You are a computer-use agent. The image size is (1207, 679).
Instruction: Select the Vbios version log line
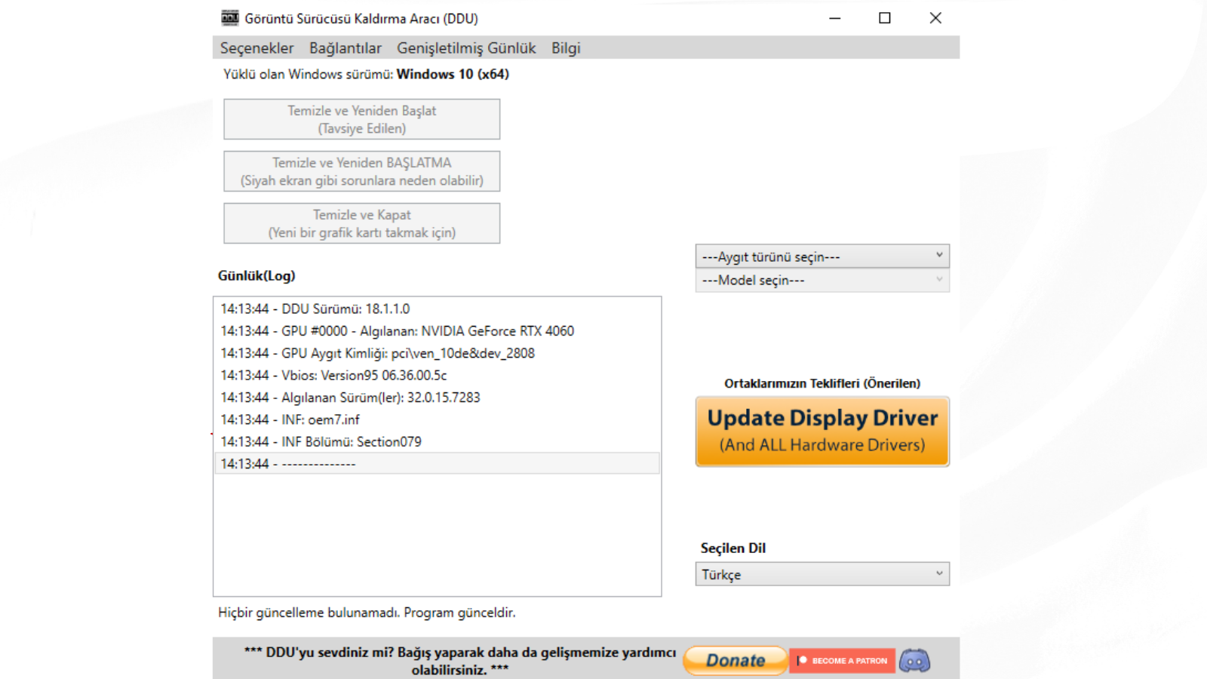pos(333,376)
